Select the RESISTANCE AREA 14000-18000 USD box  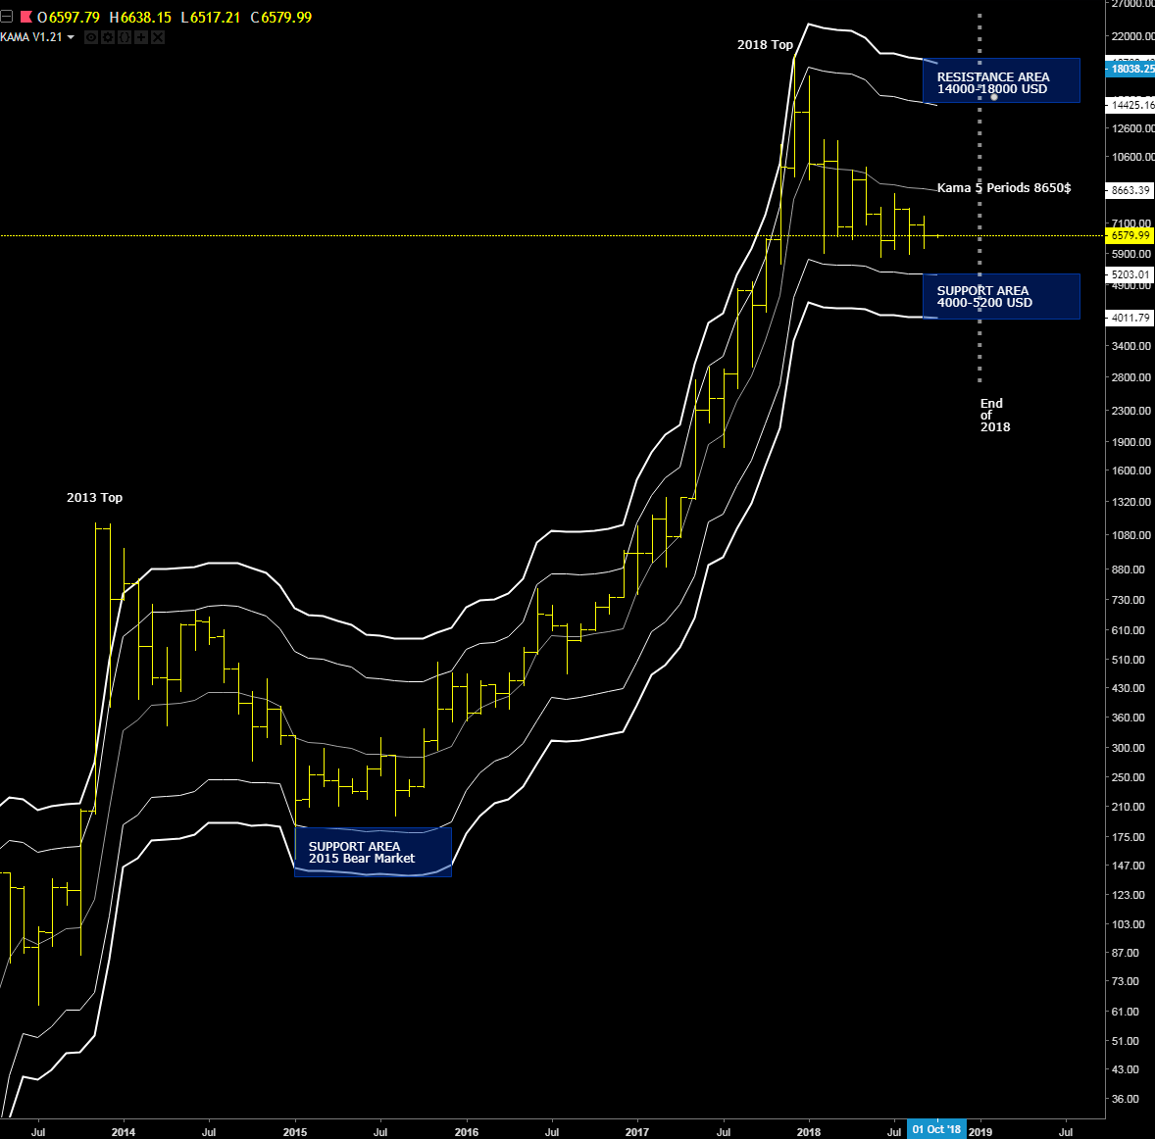1000,81
